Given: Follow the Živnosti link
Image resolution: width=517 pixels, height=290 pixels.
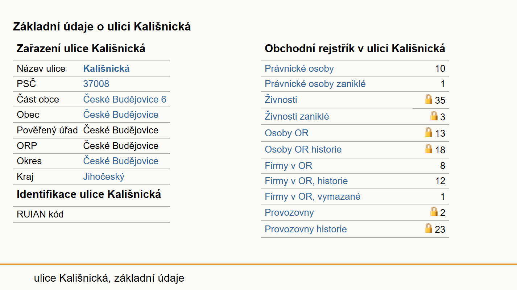Looking at the screenshot, I should pyautogui.click(x=281, y=100).
